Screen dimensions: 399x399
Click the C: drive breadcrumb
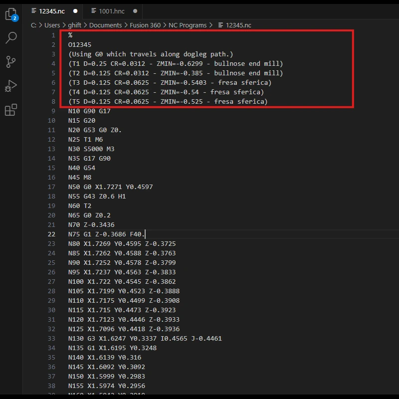(x=34, y=25)
